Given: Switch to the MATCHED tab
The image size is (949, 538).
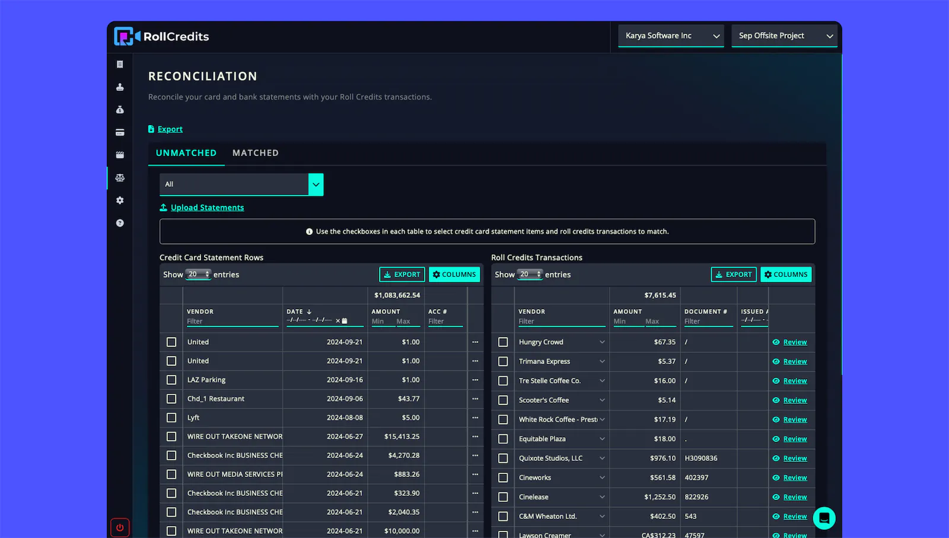Looking at the screenshot, I should pyautogui.click(x=256, y=152).
